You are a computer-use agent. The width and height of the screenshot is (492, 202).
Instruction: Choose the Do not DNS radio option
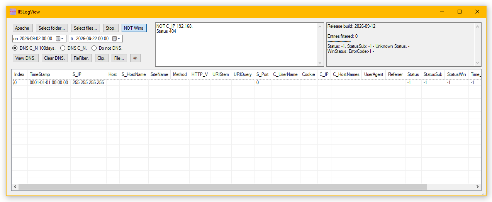click(107, 48)
